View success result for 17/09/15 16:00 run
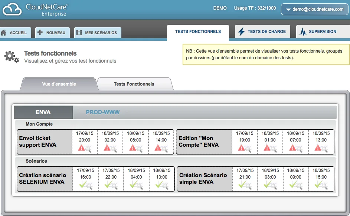Image resolution: width=350 pixels, height=216 pixels. click(x=85, y=185)
